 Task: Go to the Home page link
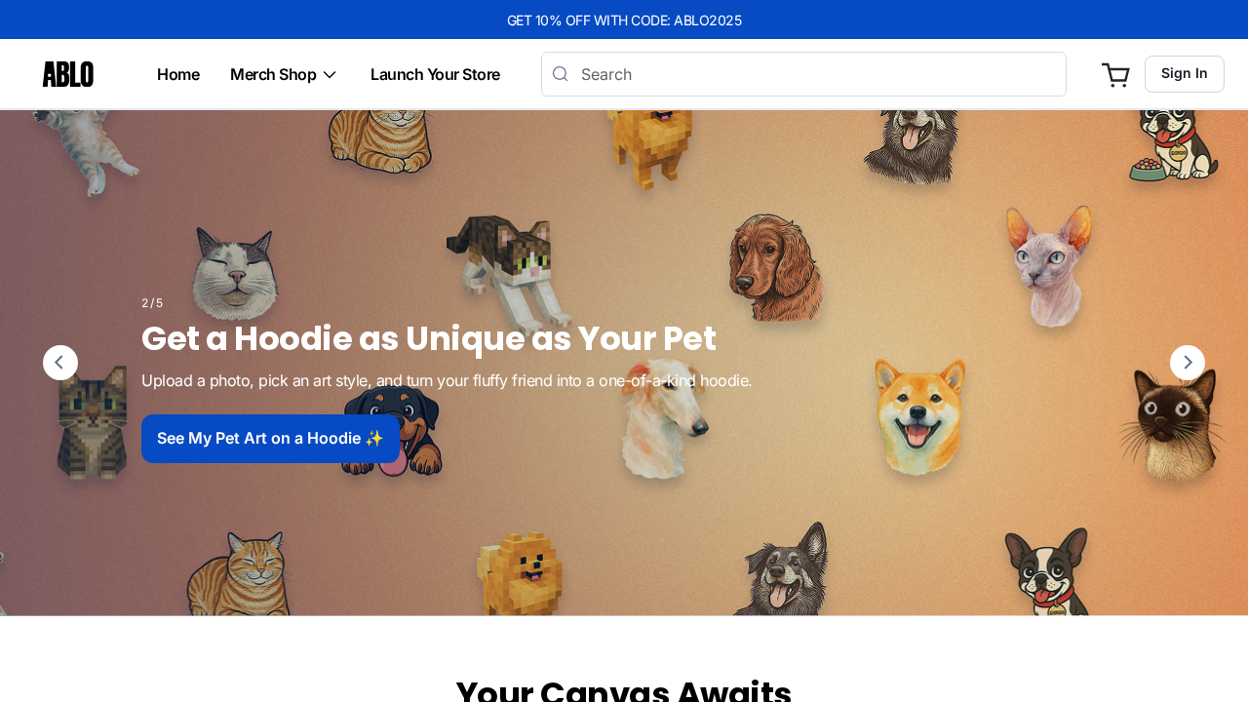coord(178,74)
